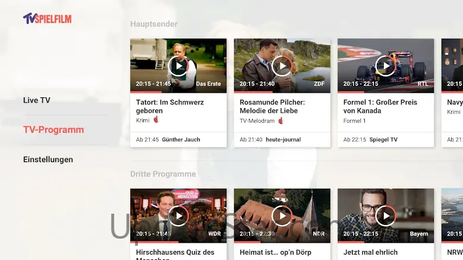Click the Das Erste channel label

click(208, 84)
